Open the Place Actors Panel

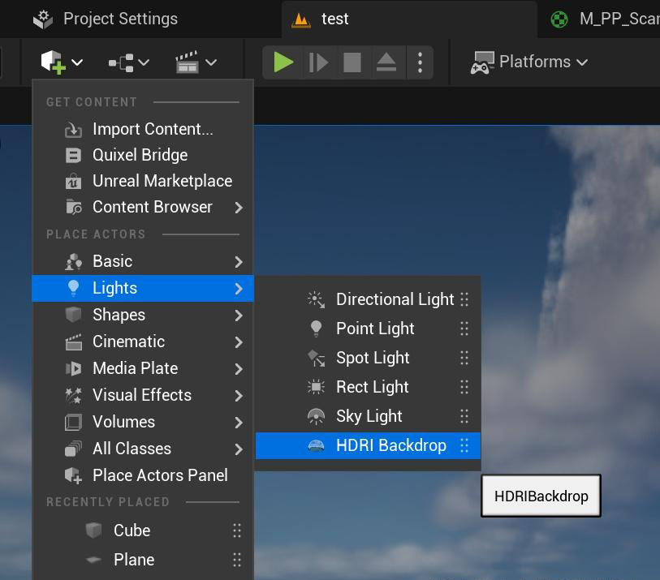click(160, 475)
